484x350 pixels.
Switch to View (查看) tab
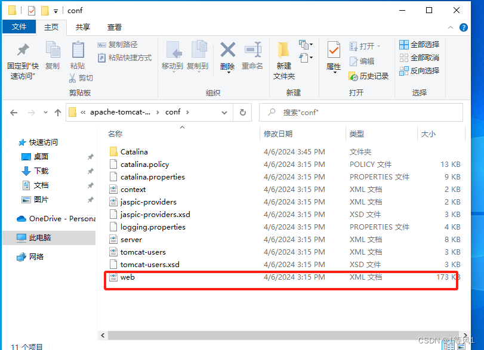[114, 27]
